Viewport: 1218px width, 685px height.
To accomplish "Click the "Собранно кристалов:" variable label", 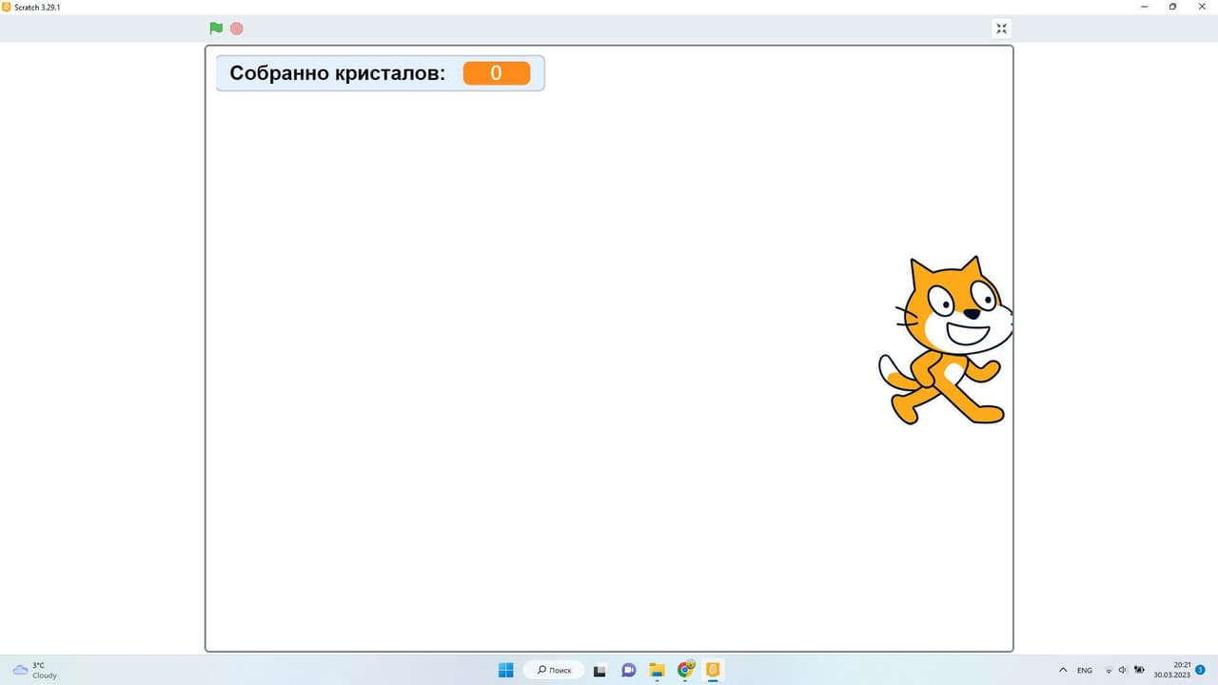I will [338, 73].
